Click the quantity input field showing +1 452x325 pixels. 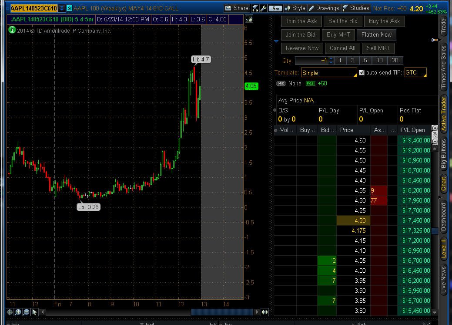[x=311, y=60]
